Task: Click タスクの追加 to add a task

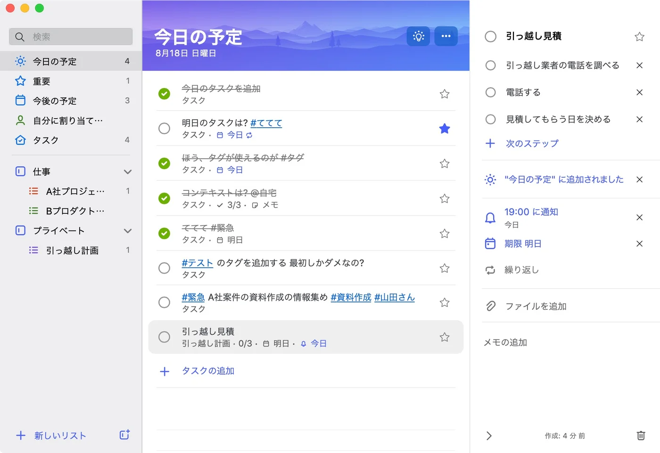Action: tap(208, 371)
